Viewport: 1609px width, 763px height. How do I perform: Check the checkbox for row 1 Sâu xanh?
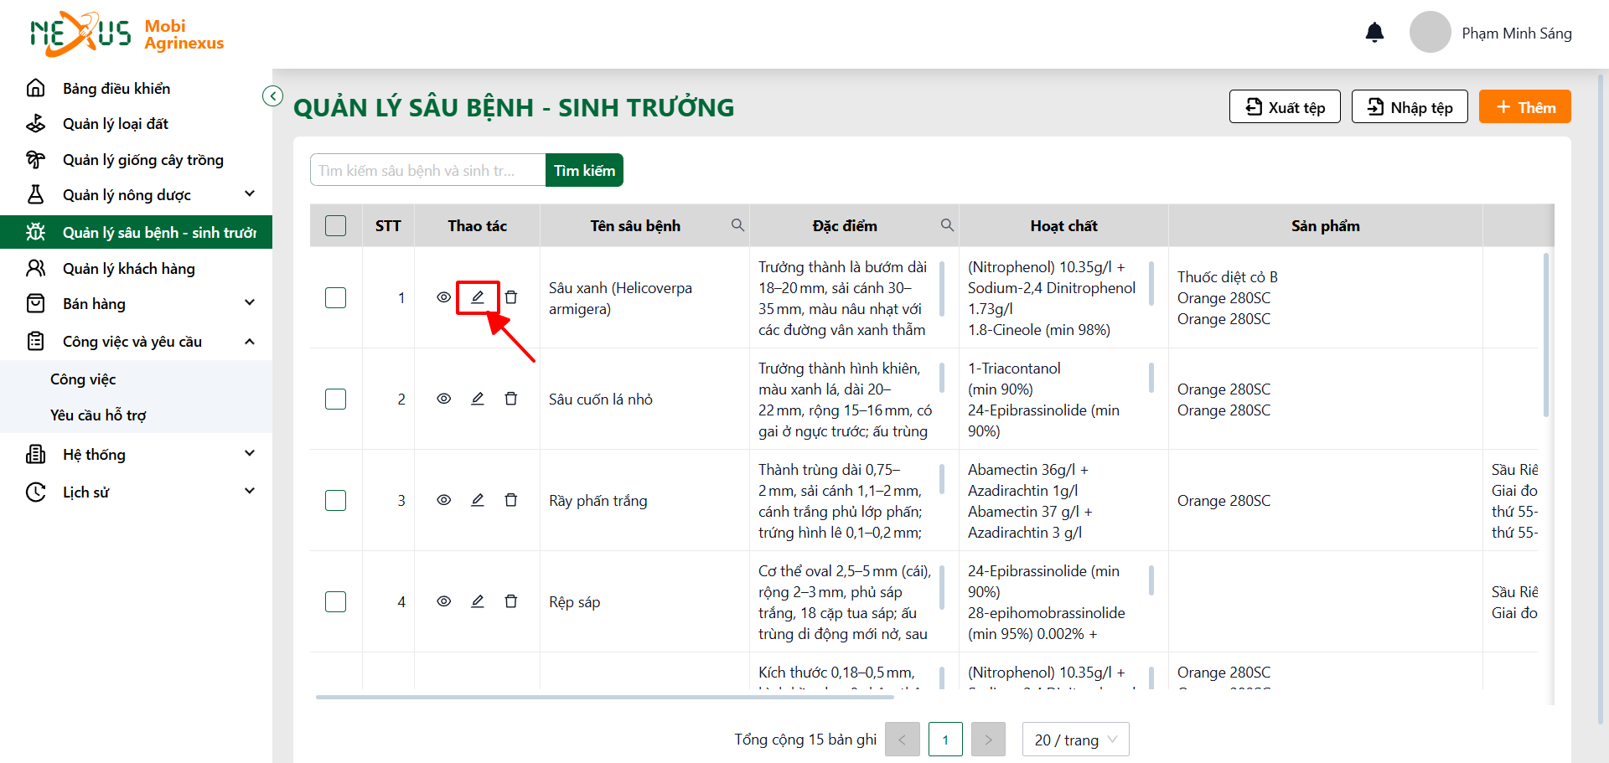335,297
